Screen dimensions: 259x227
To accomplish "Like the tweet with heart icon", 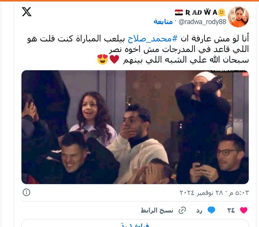I will pyautogui.click(x=244, y=210).
